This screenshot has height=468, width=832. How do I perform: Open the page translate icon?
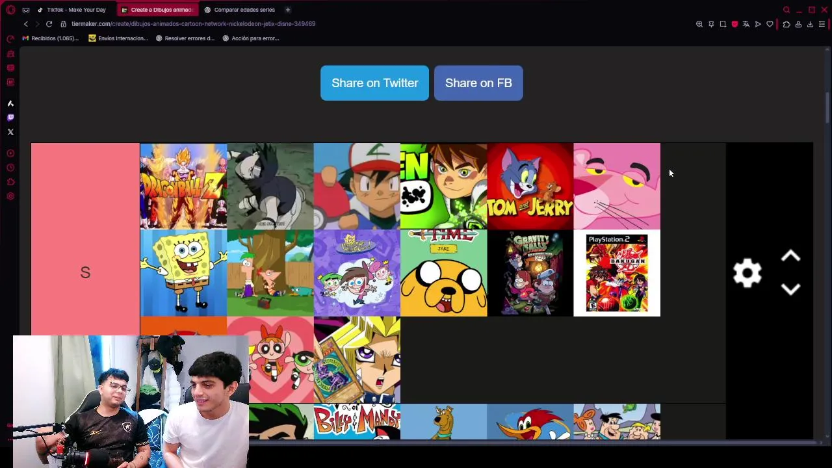tap(746, 24)
